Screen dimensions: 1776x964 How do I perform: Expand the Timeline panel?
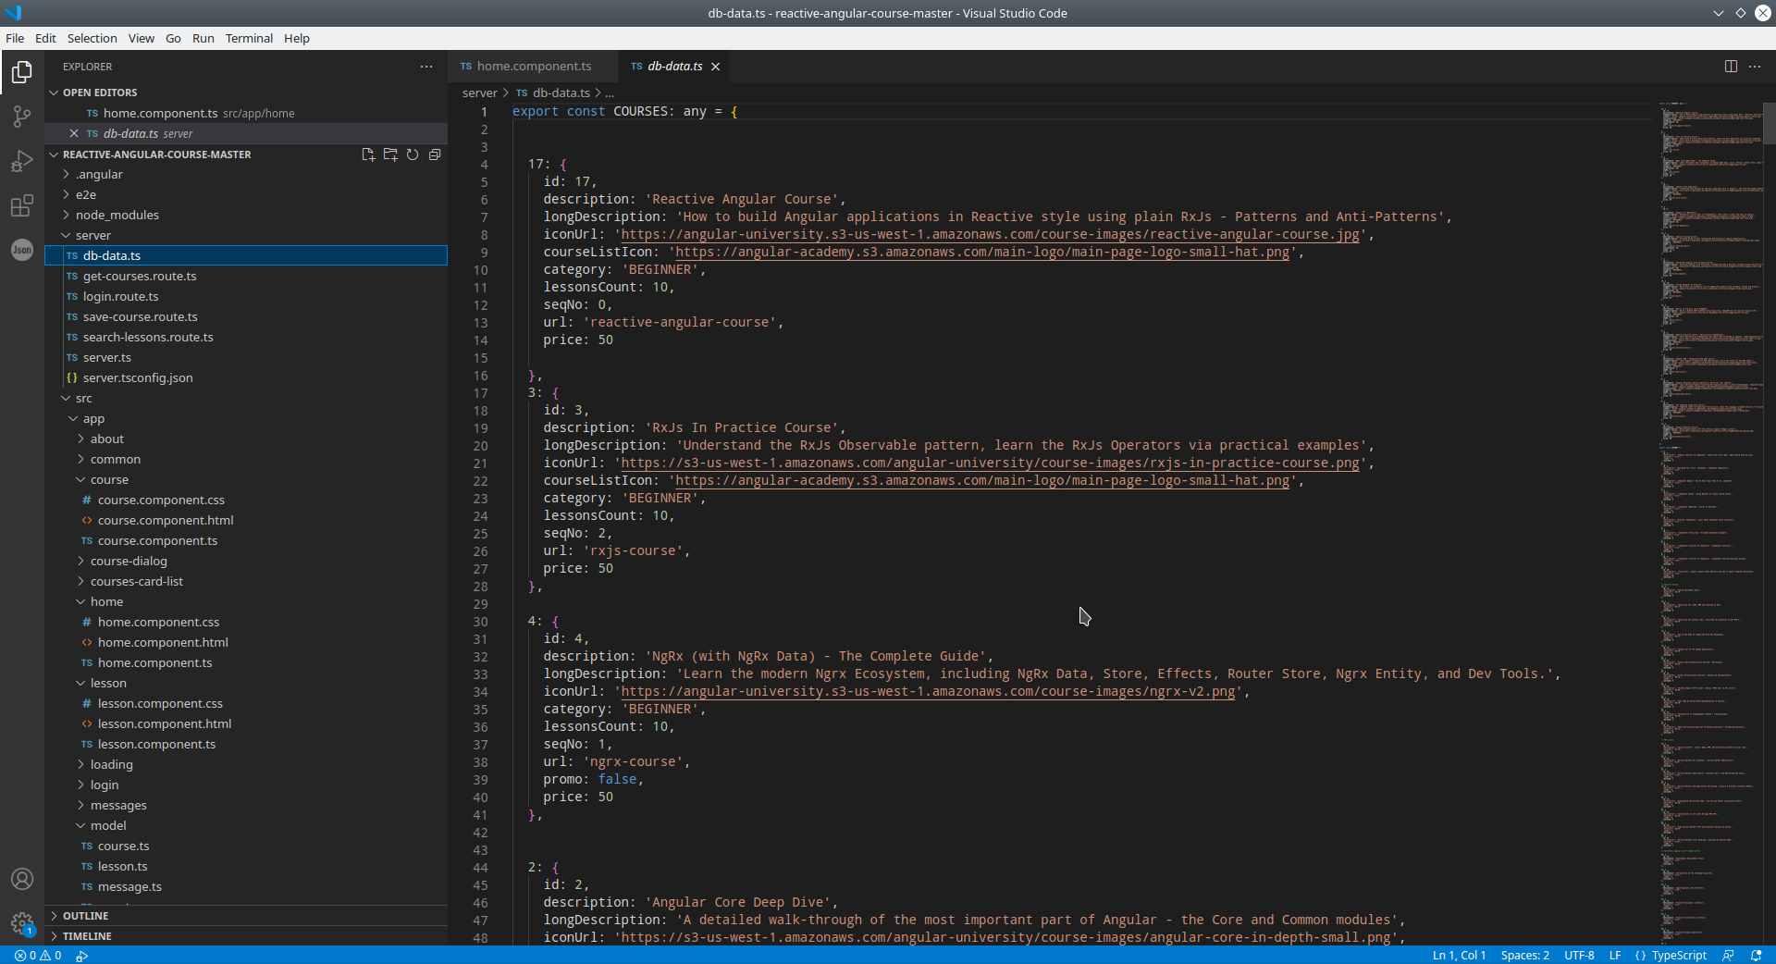coord(247,936)
